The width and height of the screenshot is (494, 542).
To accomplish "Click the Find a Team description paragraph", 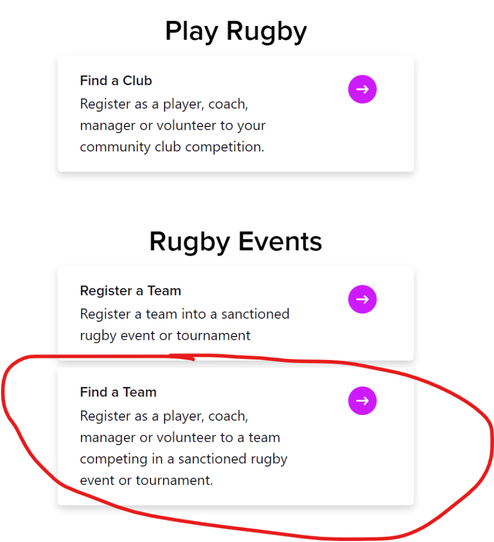I will (183, 448).
